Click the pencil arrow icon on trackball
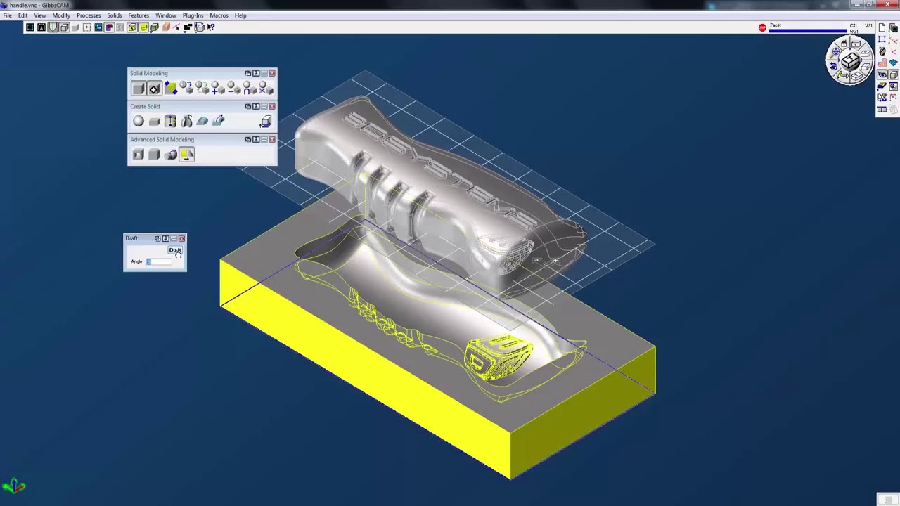 click(x=842, y=75)
